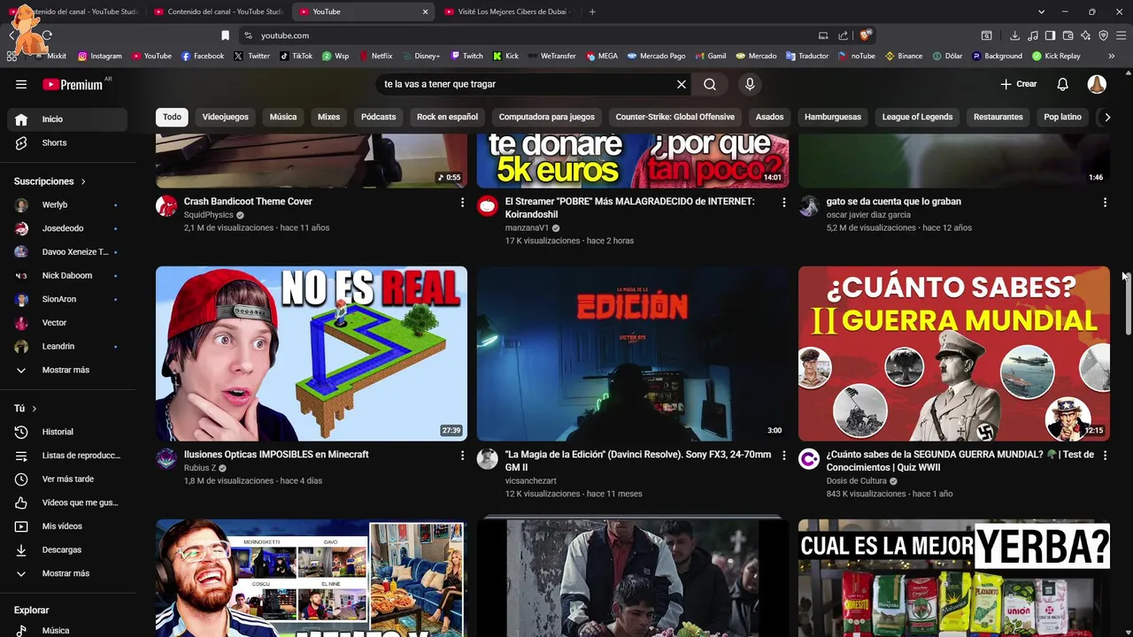Expand the Tú section chevron
This screenshot has width=1133, height=637.
click(35, 409)
